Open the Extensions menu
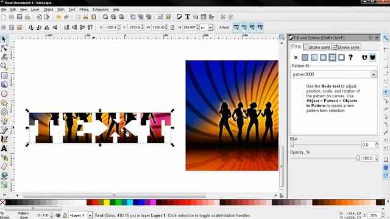 point(101,10)
